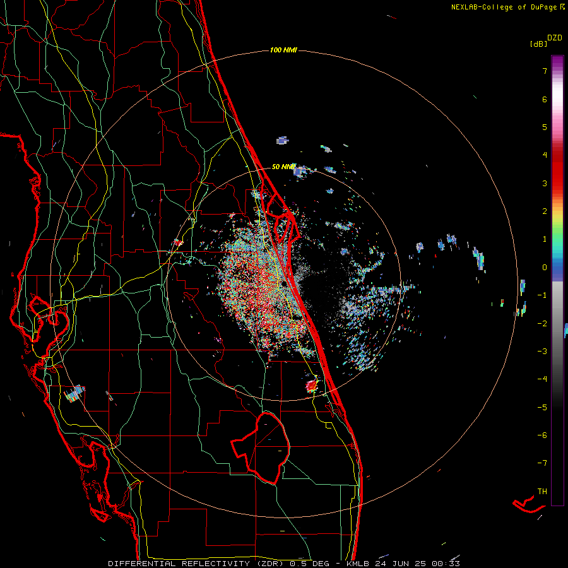Click the colorbar tick label 2
568x568 pixels.
tap(545, 211)
